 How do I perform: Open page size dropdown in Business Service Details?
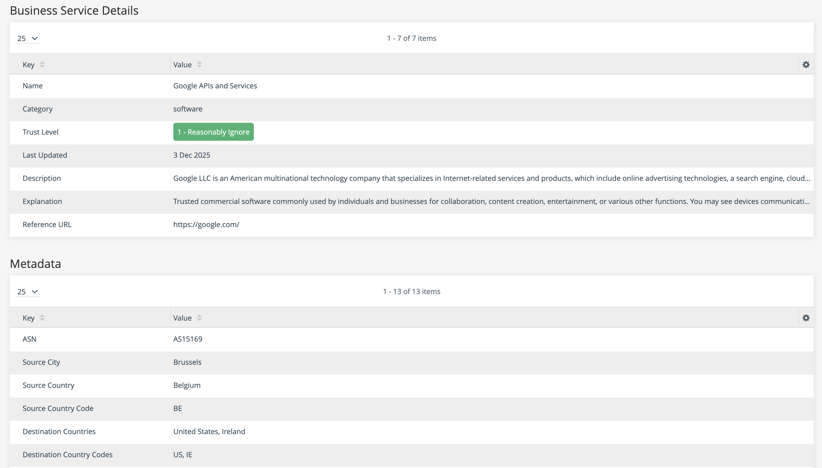click(28, 39)
